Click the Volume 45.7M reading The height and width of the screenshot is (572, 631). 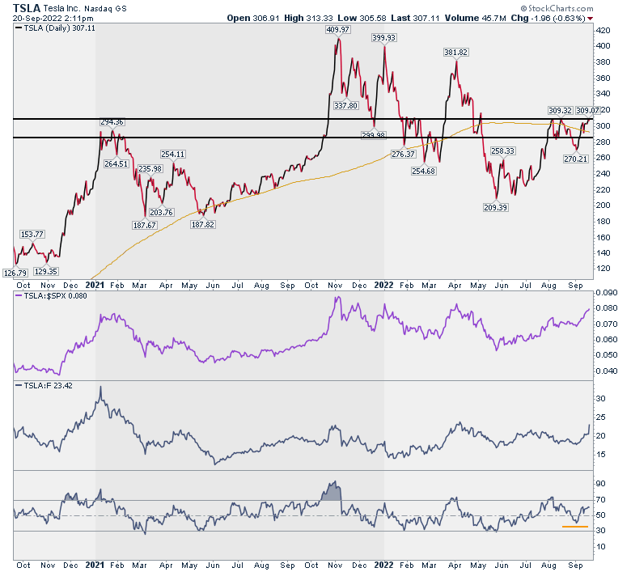(x=475, y=18)
